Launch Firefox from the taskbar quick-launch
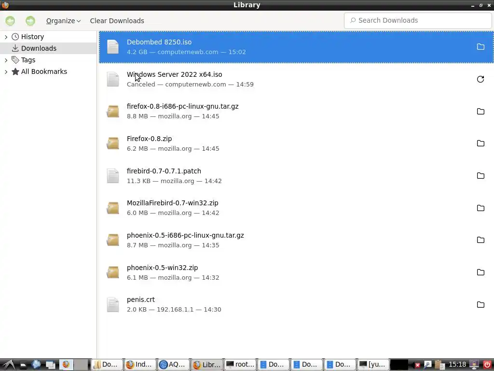494x371 pixels. (x=66, y=365)
